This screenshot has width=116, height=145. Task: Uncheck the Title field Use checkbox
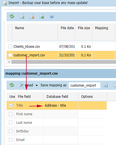[11, 105]
